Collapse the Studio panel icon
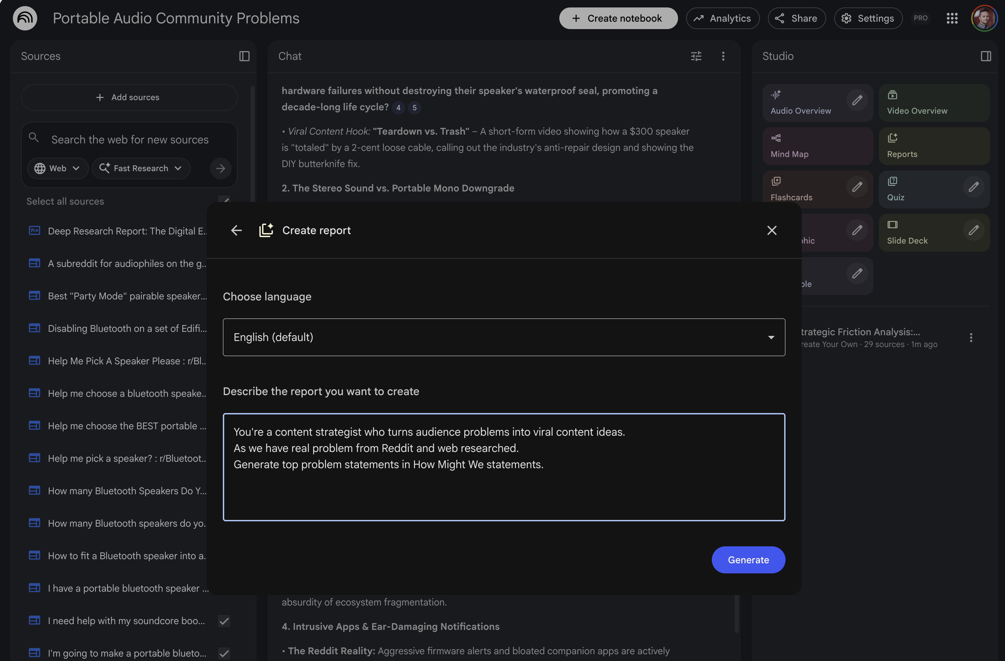Viewport: 1005px width, 661px height. click(x=986, y=56)
